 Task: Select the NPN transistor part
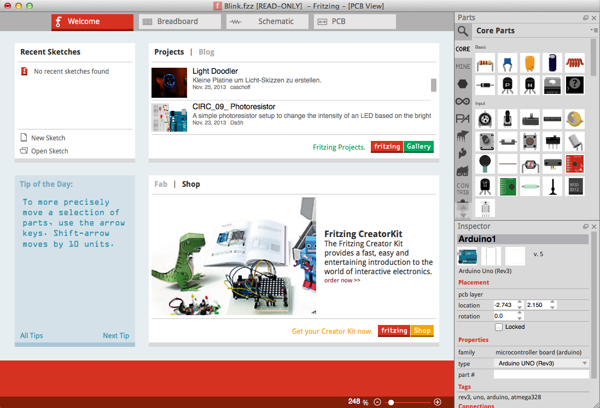530,85
